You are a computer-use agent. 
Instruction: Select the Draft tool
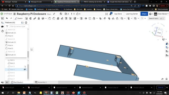pos(58,18)
